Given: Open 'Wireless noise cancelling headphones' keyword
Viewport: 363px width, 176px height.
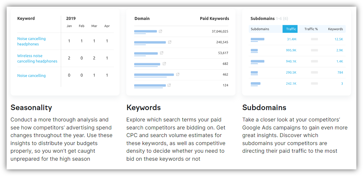Looking at the screenshot, I should [x=37, y=59].
